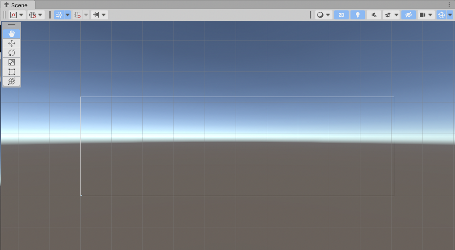Toggle scene effects layers icon
Image resolution: width=455 pixels, height=250 pixels.
(x=388, y=15)
